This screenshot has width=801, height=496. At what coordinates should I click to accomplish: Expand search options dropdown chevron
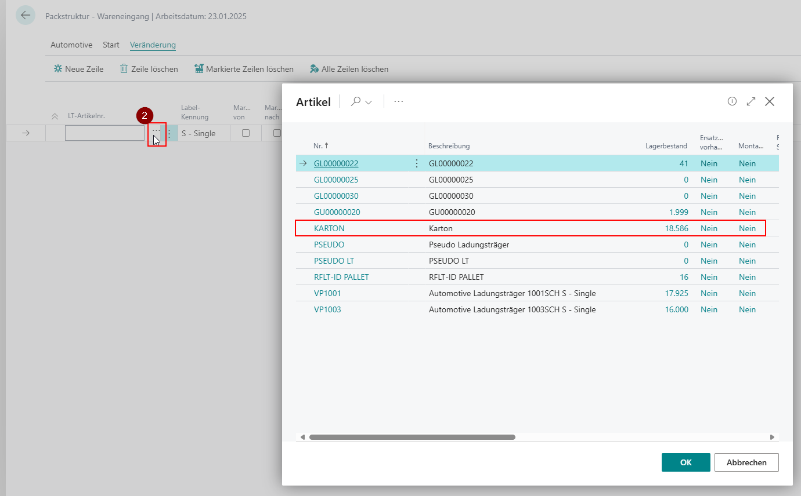pos(369,102)
